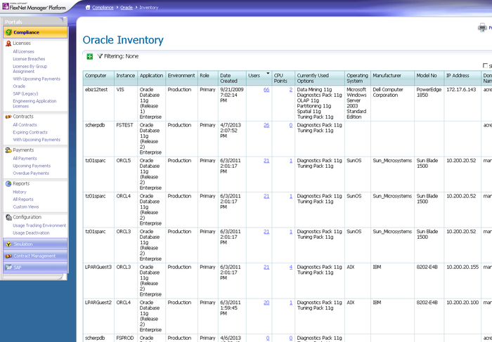This screenshot has height=342, width=492.
Task: Click the green add filter plus icon
Action: click(x=89, y=56)
